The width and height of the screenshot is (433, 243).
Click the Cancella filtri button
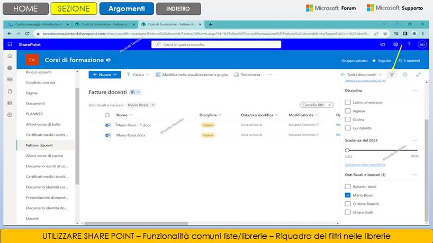point(317,105)
